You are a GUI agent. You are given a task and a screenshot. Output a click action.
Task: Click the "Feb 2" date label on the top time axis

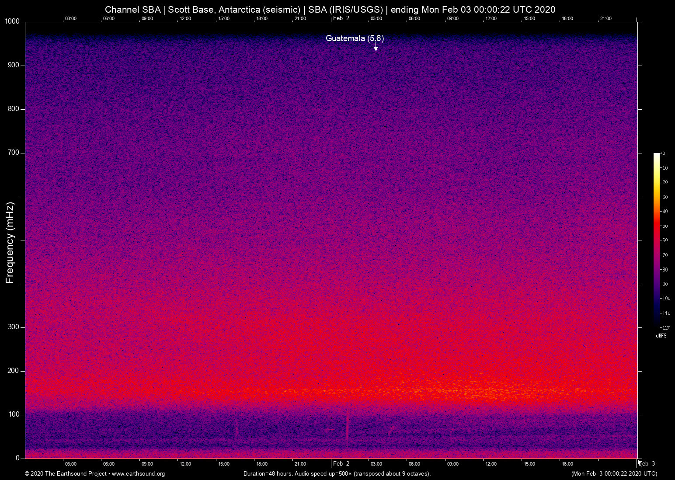coord(341,18)
